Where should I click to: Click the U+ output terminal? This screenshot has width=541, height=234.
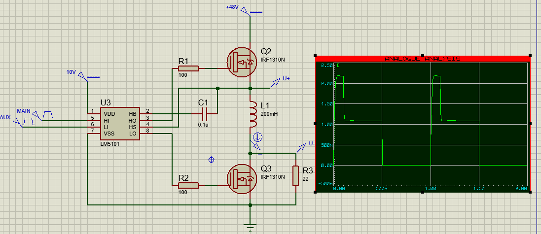[x=275, y=83]
